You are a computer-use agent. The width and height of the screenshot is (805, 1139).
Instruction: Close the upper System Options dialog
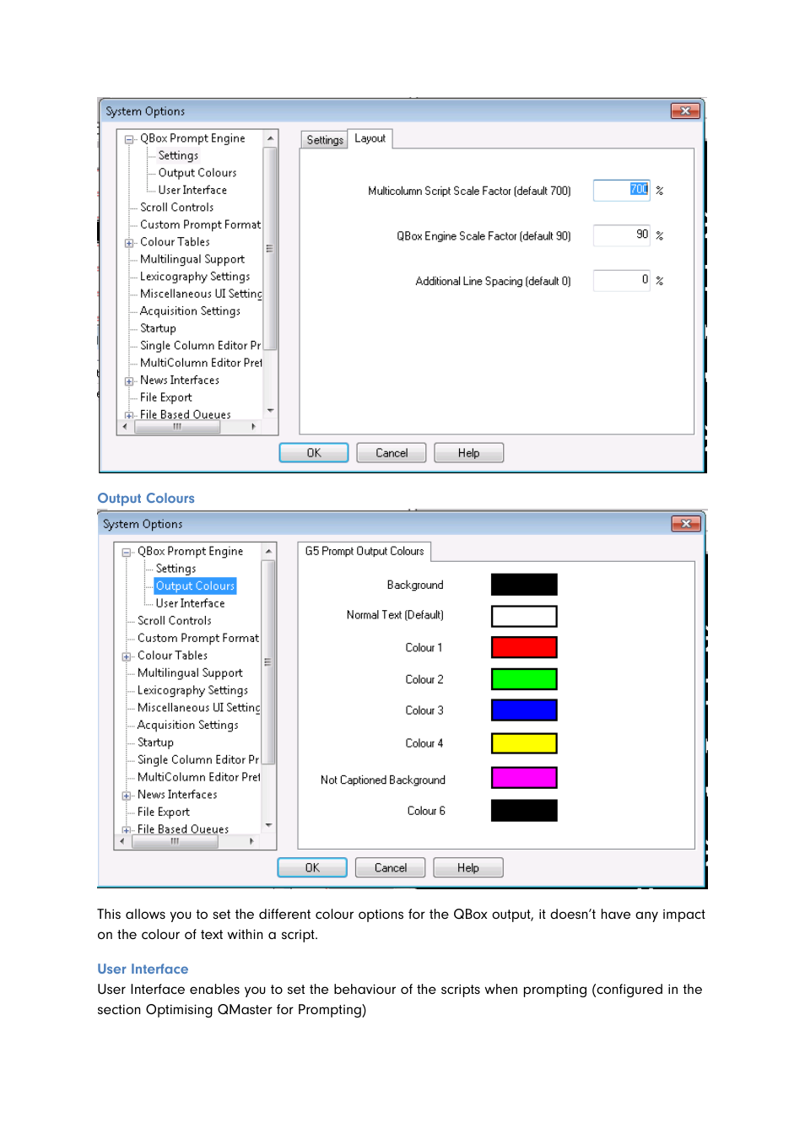(x=685, y=111)
